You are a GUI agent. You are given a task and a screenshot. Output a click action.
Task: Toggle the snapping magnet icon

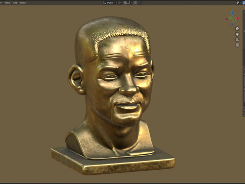pos(125,3)
